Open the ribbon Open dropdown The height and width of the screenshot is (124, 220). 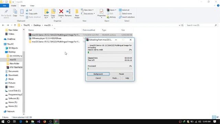click(111, 10)
